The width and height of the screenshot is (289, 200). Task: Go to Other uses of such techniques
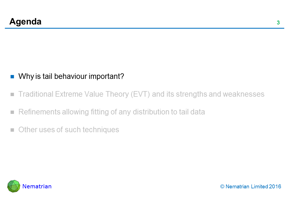coord(69,130)
